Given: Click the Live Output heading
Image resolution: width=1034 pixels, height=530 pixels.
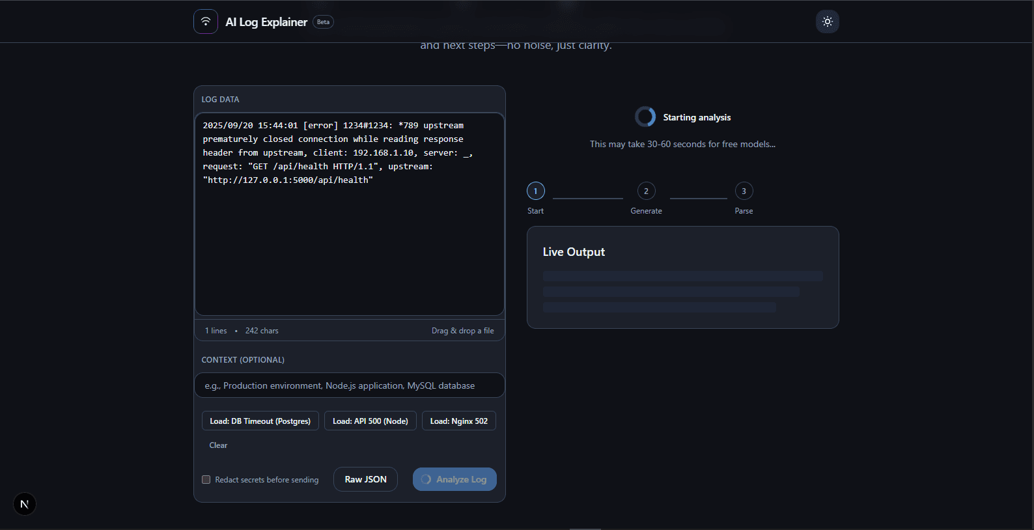Looking at the screenshot, I should (x=574, y=252).
